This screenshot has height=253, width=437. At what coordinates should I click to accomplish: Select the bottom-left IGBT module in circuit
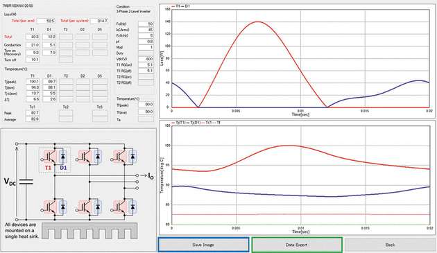(x=55, y=207)
